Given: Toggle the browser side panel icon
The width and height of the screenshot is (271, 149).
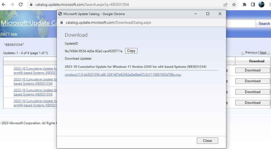Looking at the screenshot, I should [253, 5].
